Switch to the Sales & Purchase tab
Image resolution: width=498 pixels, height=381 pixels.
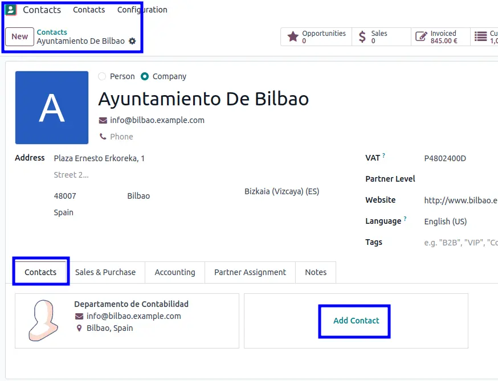[105, 272]
